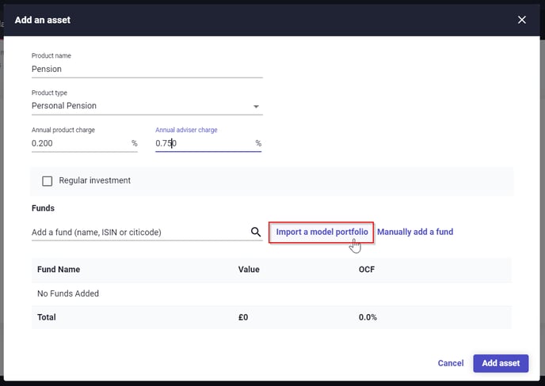Focus the Product name field containing Pension
The image size is (545, 386).
pyautogui.click(x=147, y=69)
